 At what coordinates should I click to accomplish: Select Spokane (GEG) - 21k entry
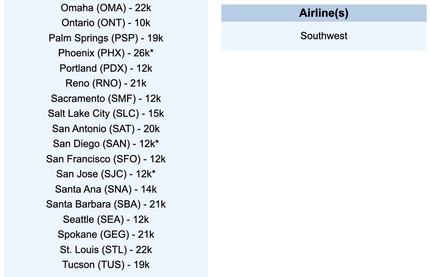click(106, 234)
